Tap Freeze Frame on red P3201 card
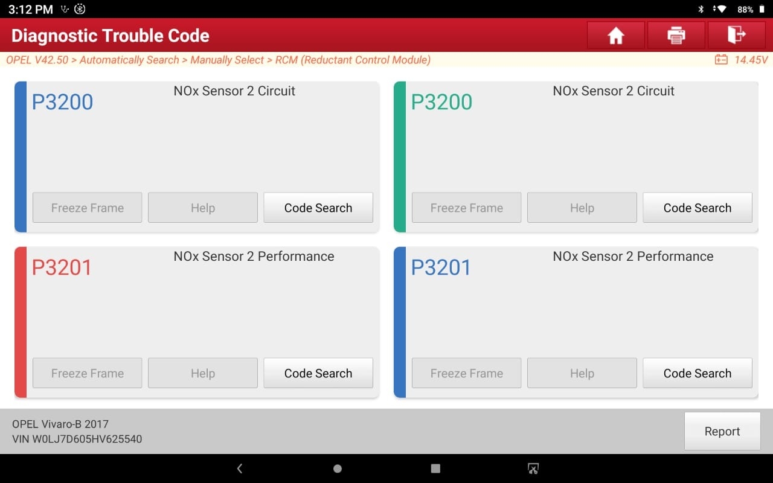Screen dimensions: 773x483 [x=88, y=373]
